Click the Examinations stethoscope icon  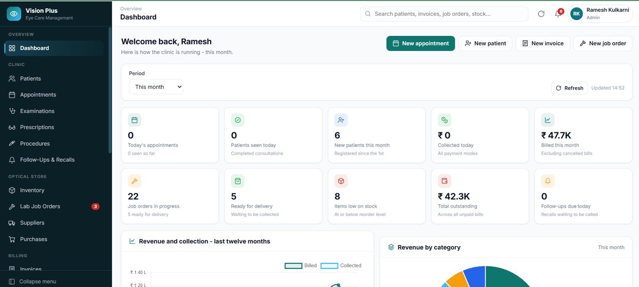[x=12, y=111]
